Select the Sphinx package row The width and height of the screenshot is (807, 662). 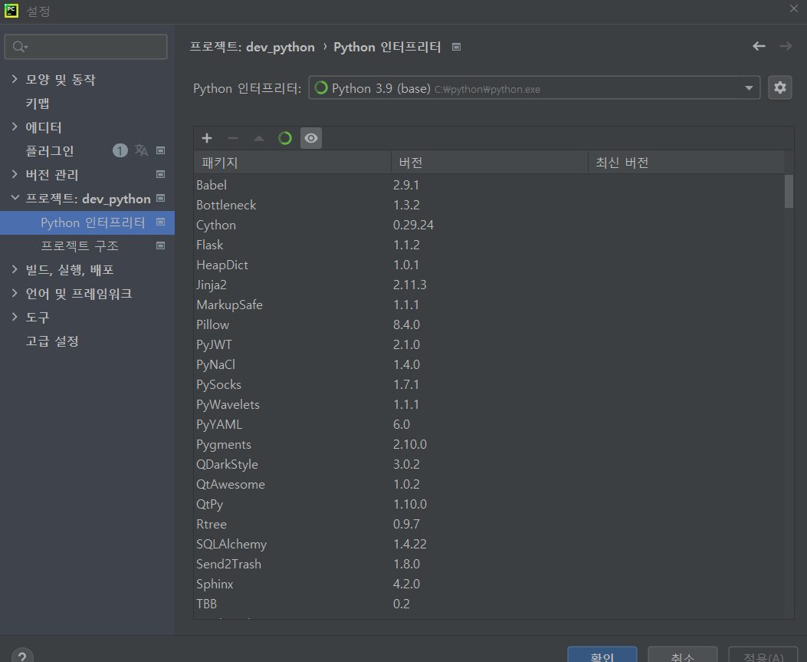(x=489, y=585)
